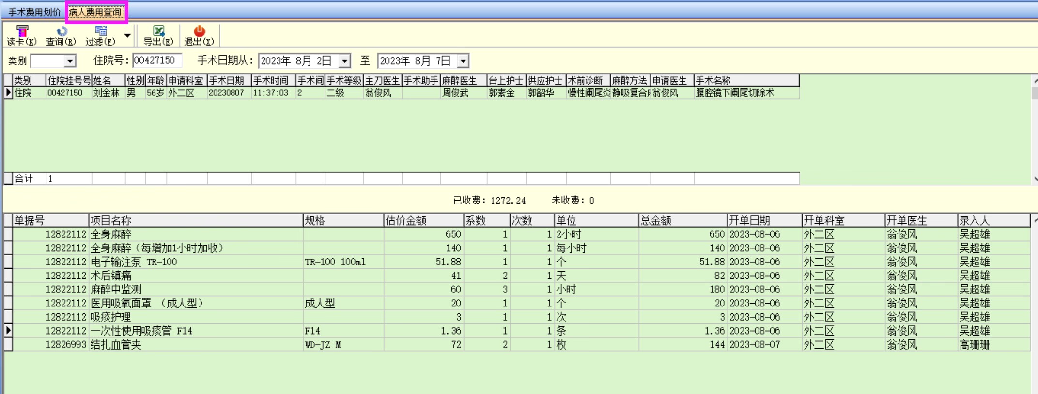Viewport: 1038px width, 394px height.
Task: Click the 腹腔镜下阑尾切除术 cell
Action: pyautogui.click(x=746, y=93)
